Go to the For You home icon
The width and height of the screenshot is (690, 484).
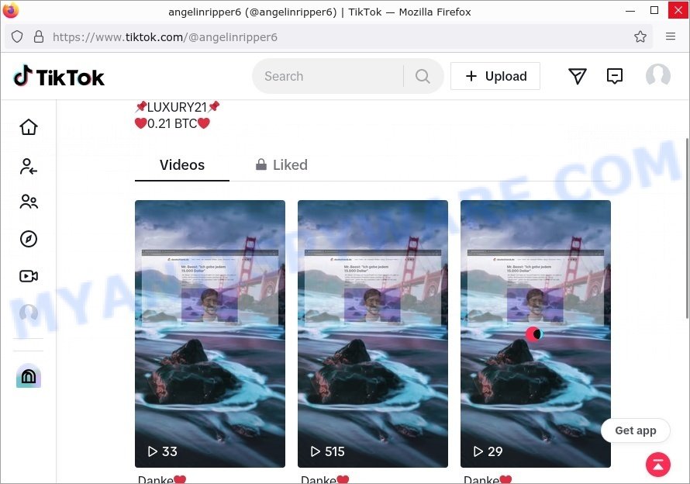29,127
